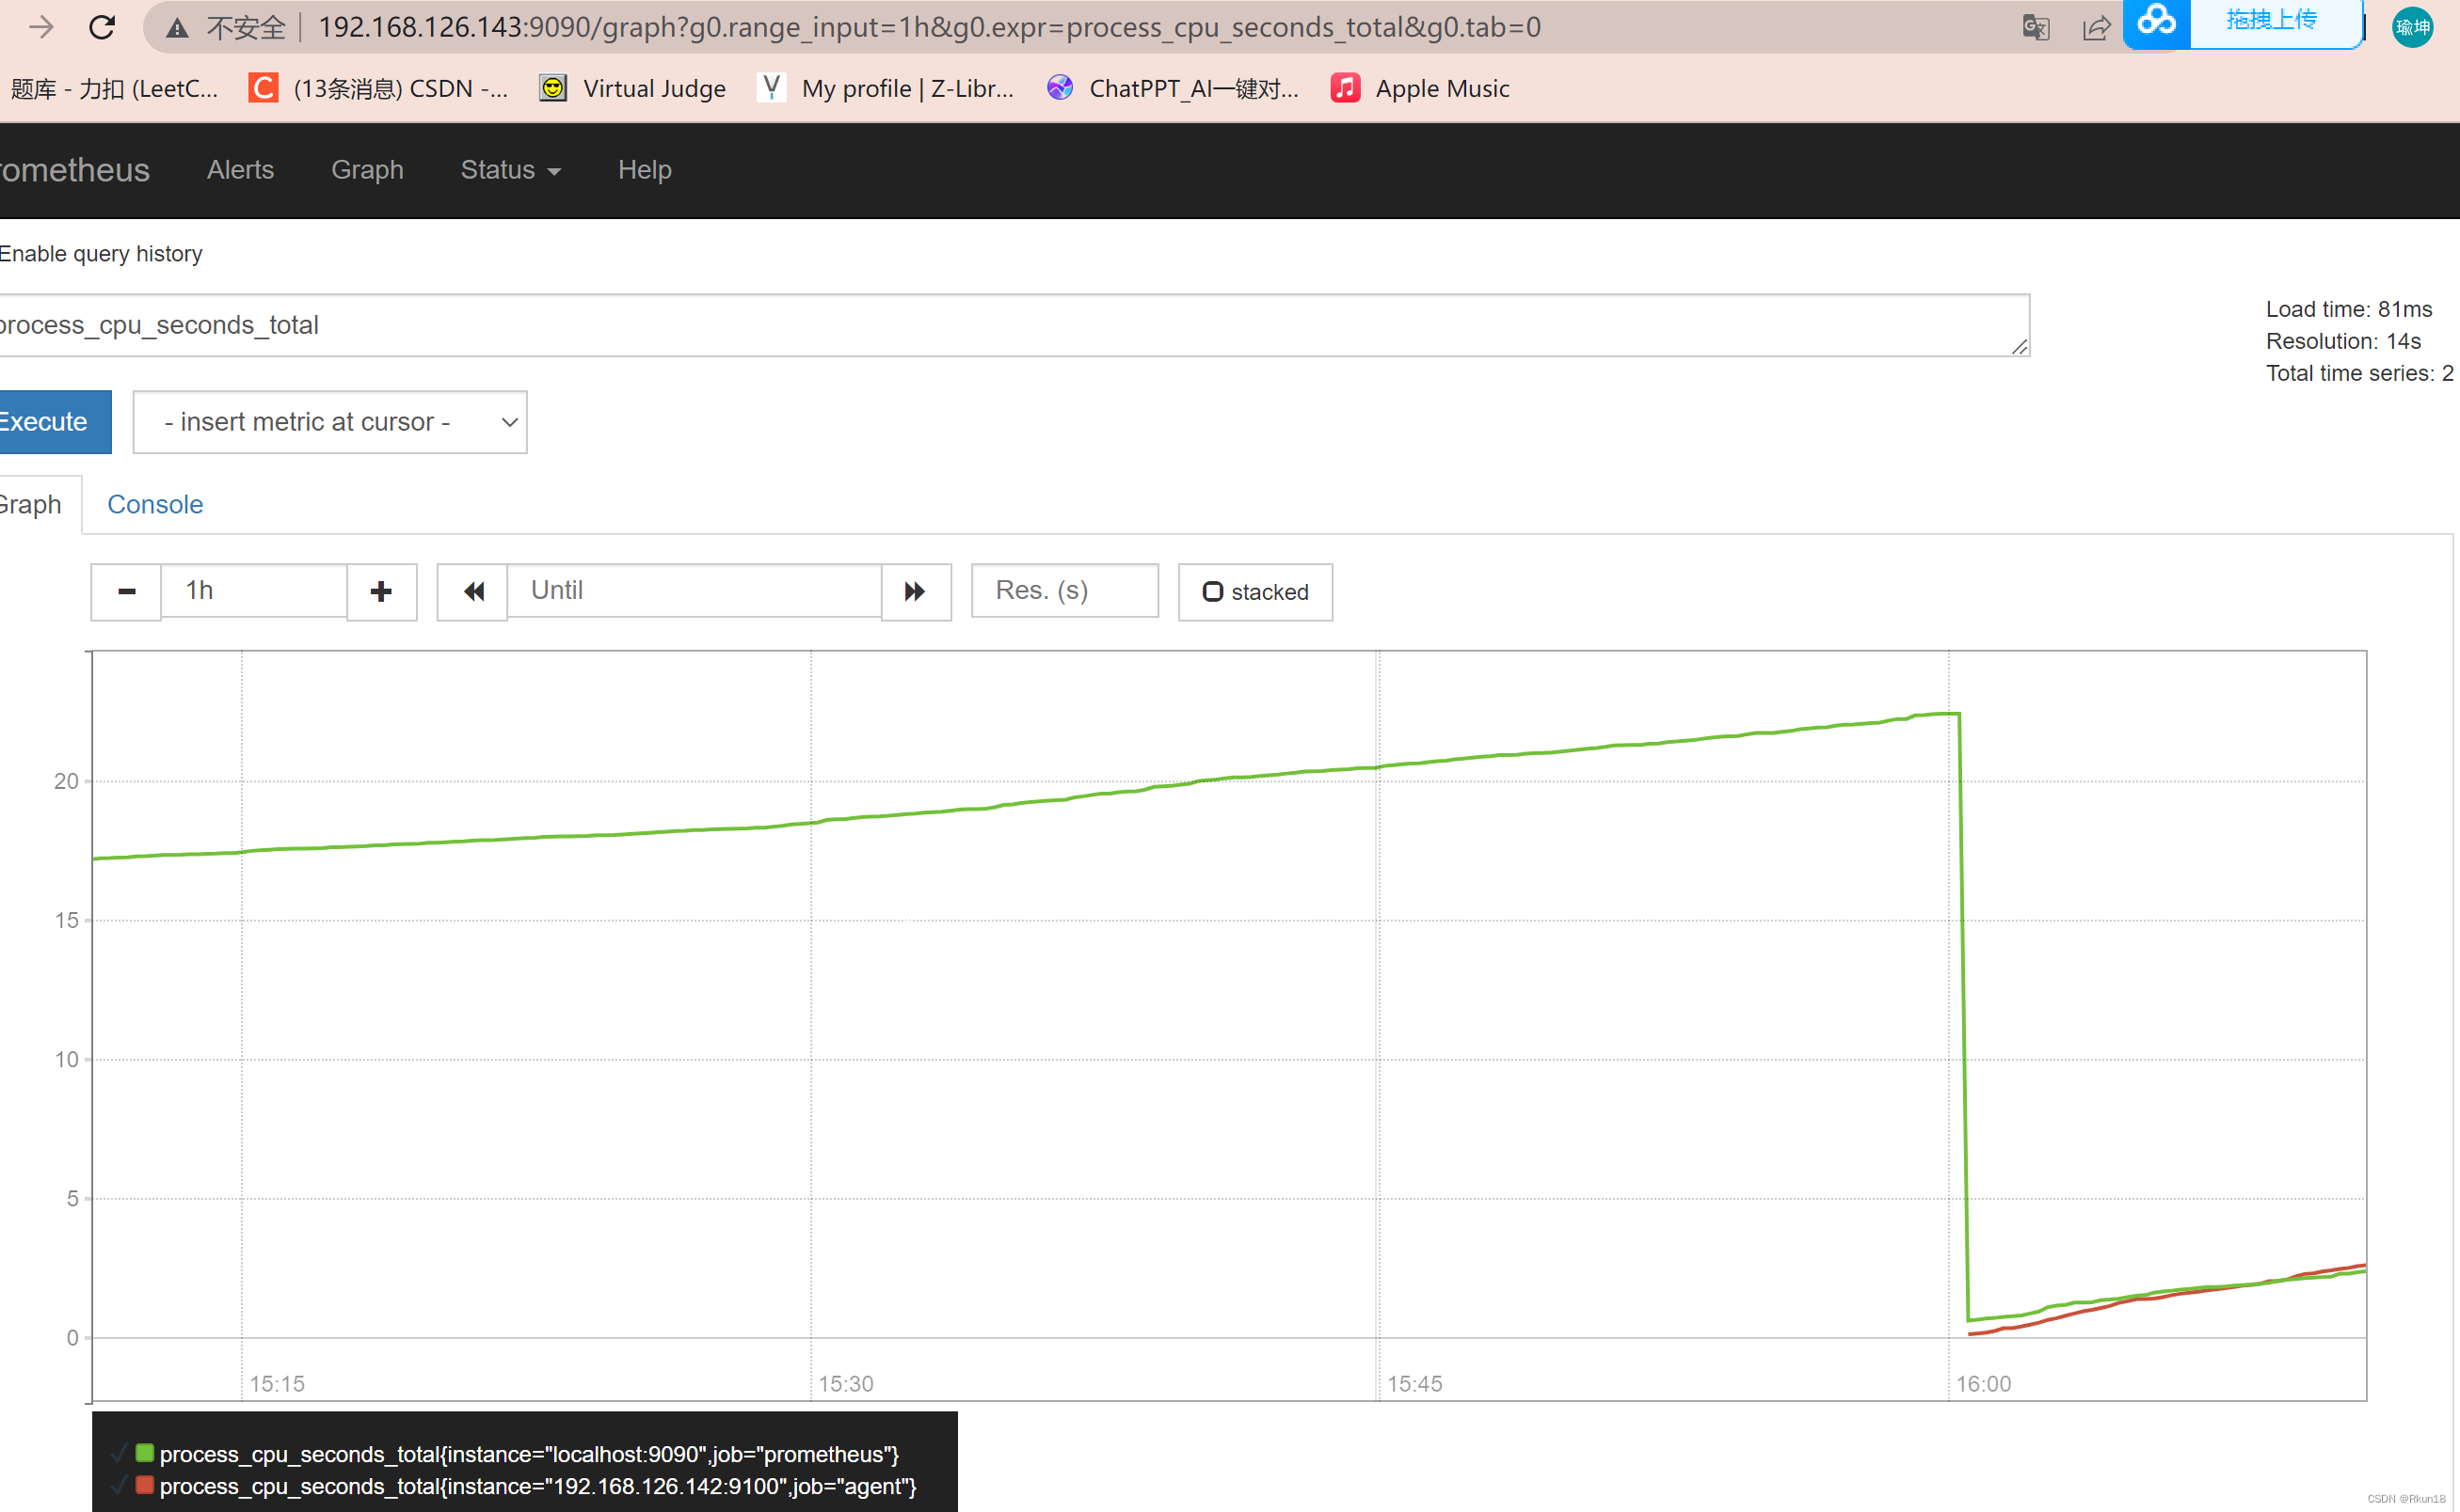The width and height of the screenshot is (2460, 1512).
Task: Switch to the Console tab
Action: point(155,504)
